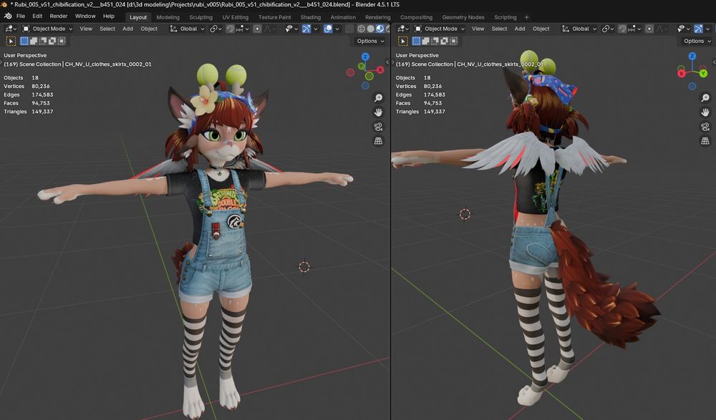Click pan hand icon in left viewport
Screen dimensions: 716x420
[379, 112]
